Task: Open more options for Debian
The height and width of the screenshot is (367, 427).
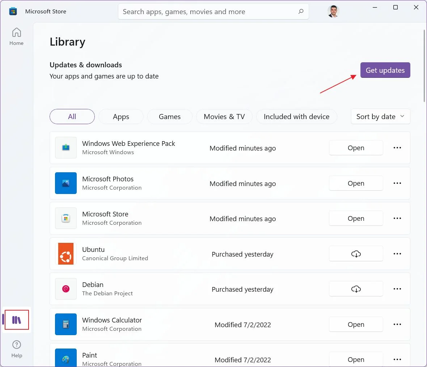Action: [x=397, y=289]
